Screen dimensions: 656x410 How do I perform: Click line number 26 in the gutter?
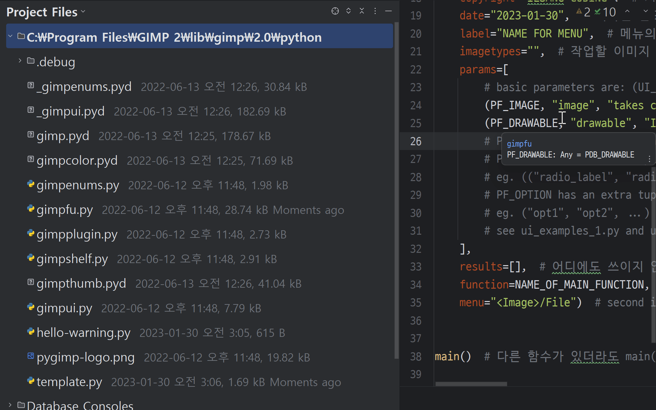415,141
